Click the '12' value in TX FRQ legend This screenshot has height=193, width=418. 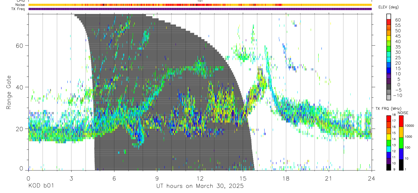[394, 151]
